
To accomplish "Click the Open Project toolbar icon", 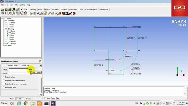I will [x=3, y=10].
